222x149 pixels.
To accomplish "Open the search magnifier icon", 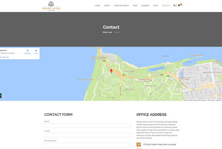I will [x=174, y=6].
